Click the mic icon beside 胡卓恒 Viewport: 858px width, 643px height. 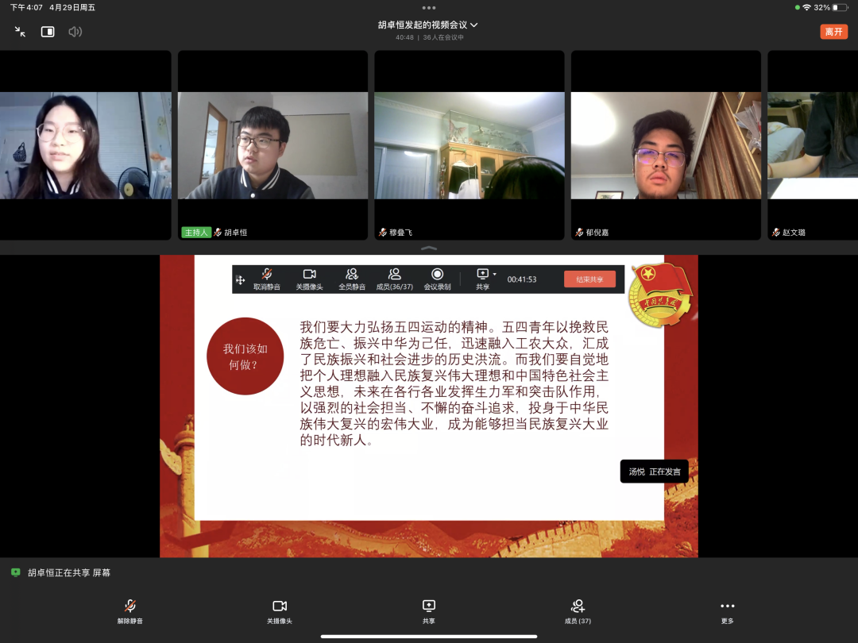(x=218, y=233)
